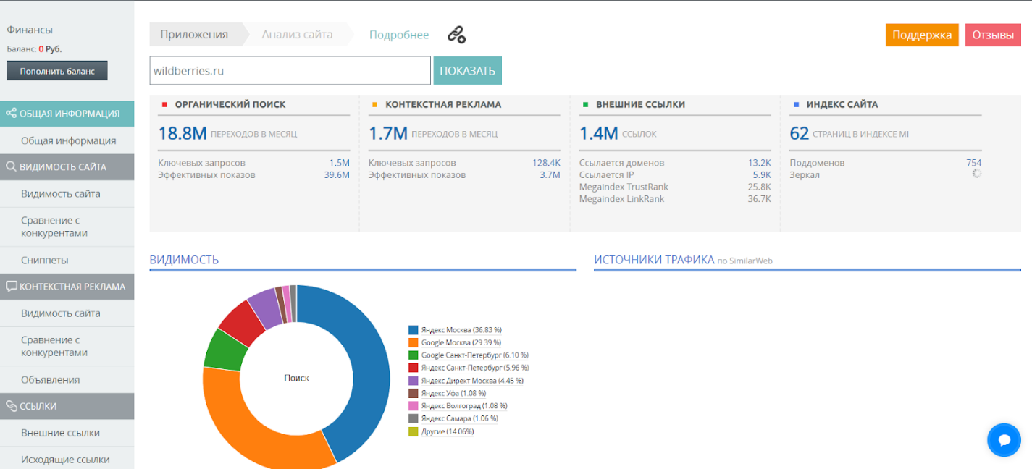Click Пополнить баланс button

(57, 71)
